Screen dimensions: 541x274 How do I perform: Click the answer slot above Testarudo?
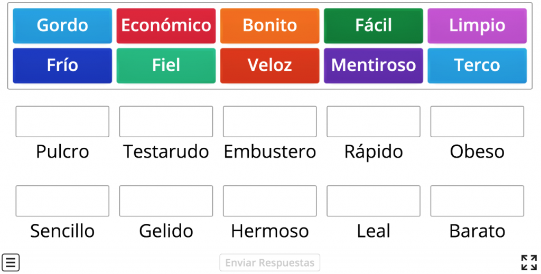(x=166, y=121)
